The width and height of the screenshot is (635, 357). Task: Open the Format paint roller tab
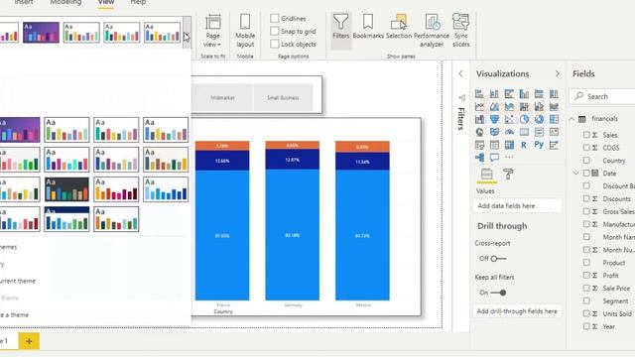tap(508, 175)
